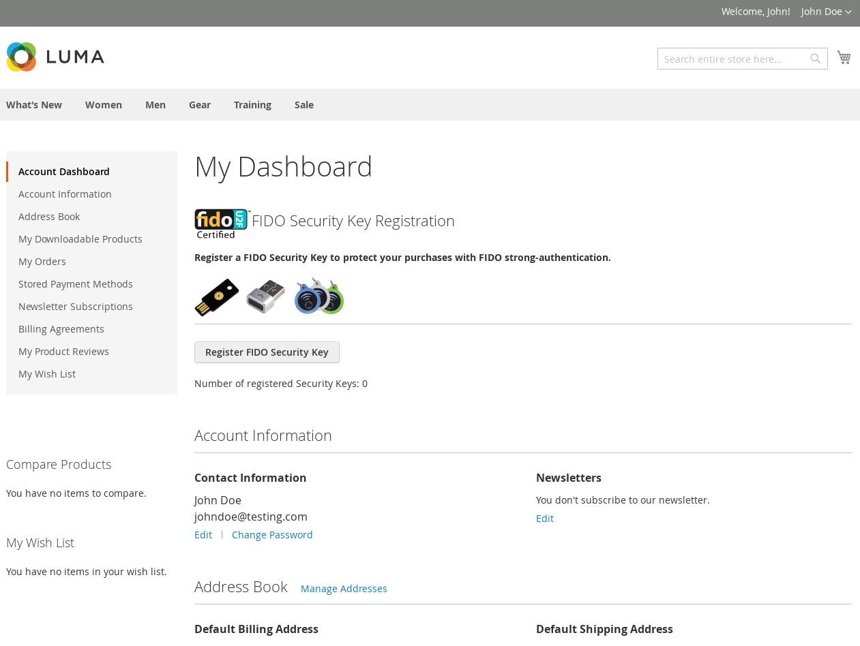Click the silver USB security key image
The width and height of the screenshot is (860, 646).
265,296
